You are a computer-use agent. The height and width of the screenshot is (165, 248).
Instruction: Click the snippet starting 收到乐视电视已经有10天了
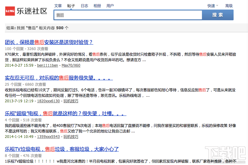120,93
